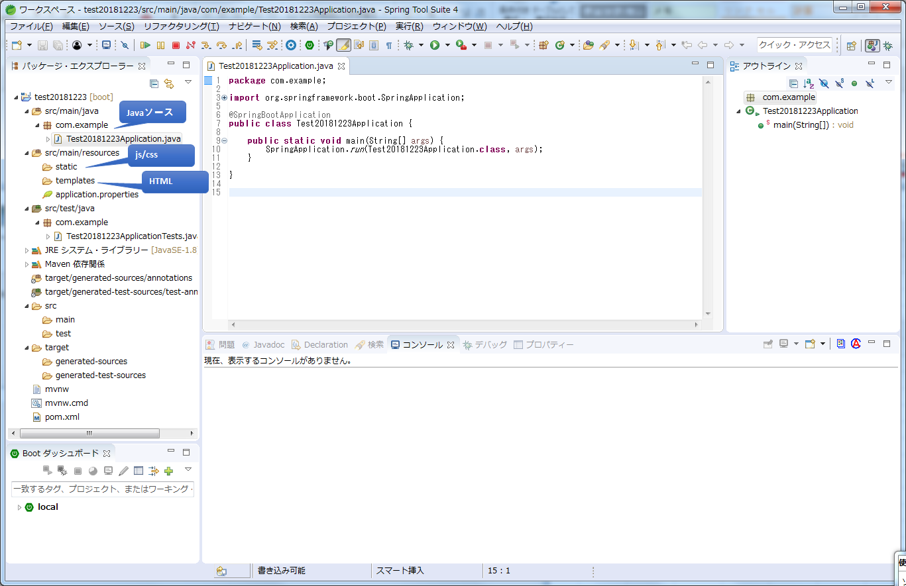The height and width of the screenshot is (586, 906).
Task: Click the Resume debug icon in toolbar
Action: coord(145,45)
